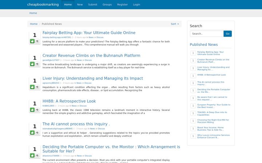Open the Register page

(122, 4)
